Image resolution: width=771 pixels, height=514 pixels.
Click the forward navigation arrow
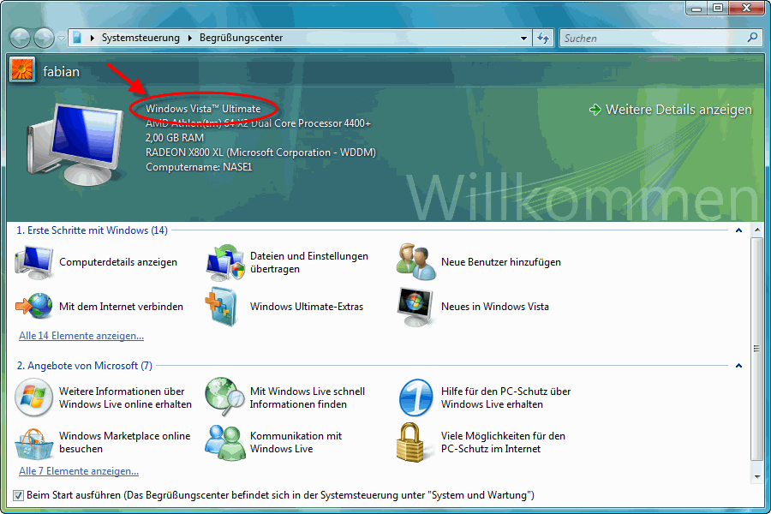tap(45, 38)
